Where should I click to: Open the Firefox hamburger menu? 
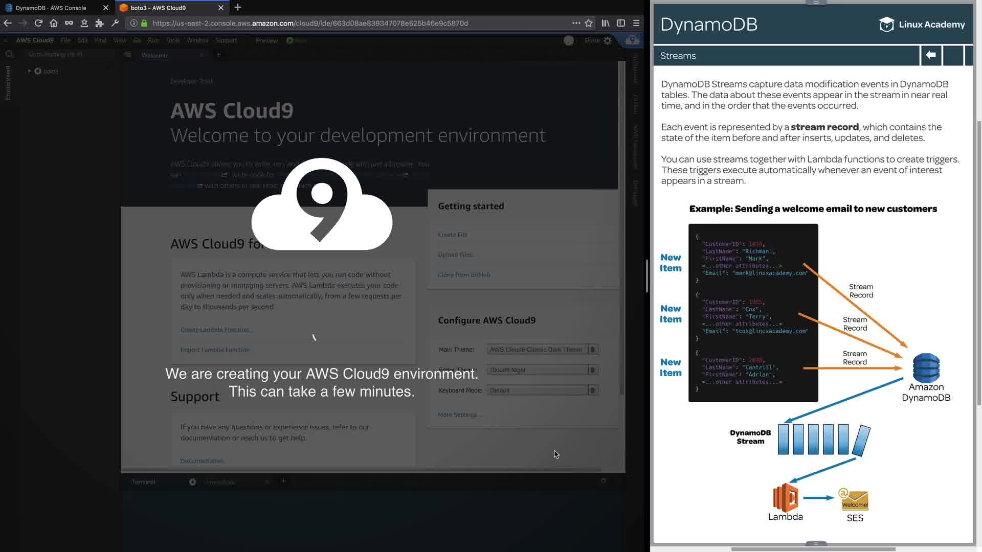click(636, 23)
